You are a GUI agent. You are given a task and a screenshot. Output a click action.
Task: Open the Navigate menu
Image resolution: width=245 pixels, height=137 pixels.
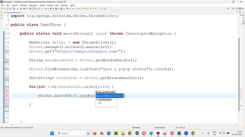33,5
